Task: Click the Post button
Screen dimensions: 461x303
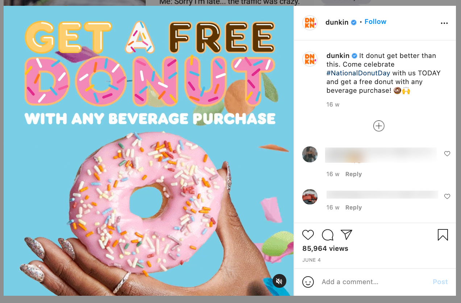Action: [440, 282]
